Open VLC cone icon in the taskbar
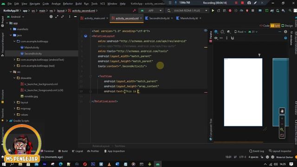Screen dimensions: 297x167 [x=109, y=164]
